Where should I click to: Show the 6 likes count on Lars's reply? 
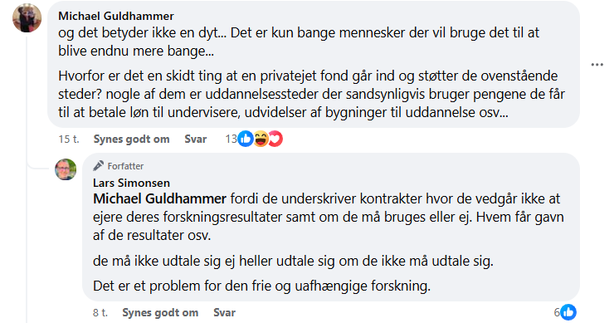pyautogui.click(x=557, y=312)
